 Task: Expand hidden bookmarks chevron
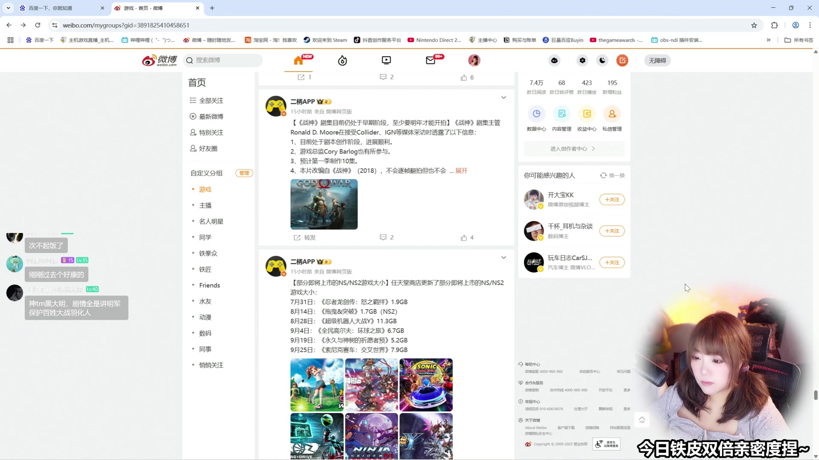point(769,40)
